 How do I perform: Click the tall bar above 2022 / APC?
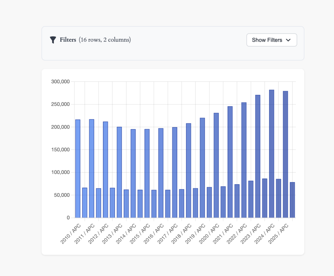click(x=244, y=160)
